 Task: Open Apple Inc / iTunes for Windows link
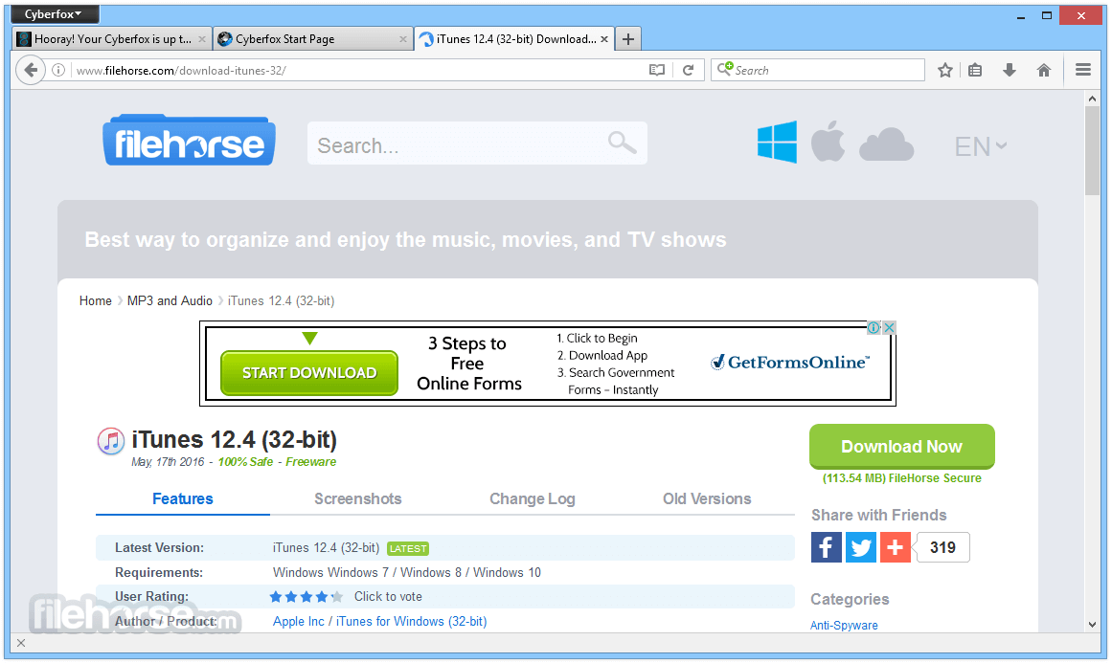[x=380, y=621]
